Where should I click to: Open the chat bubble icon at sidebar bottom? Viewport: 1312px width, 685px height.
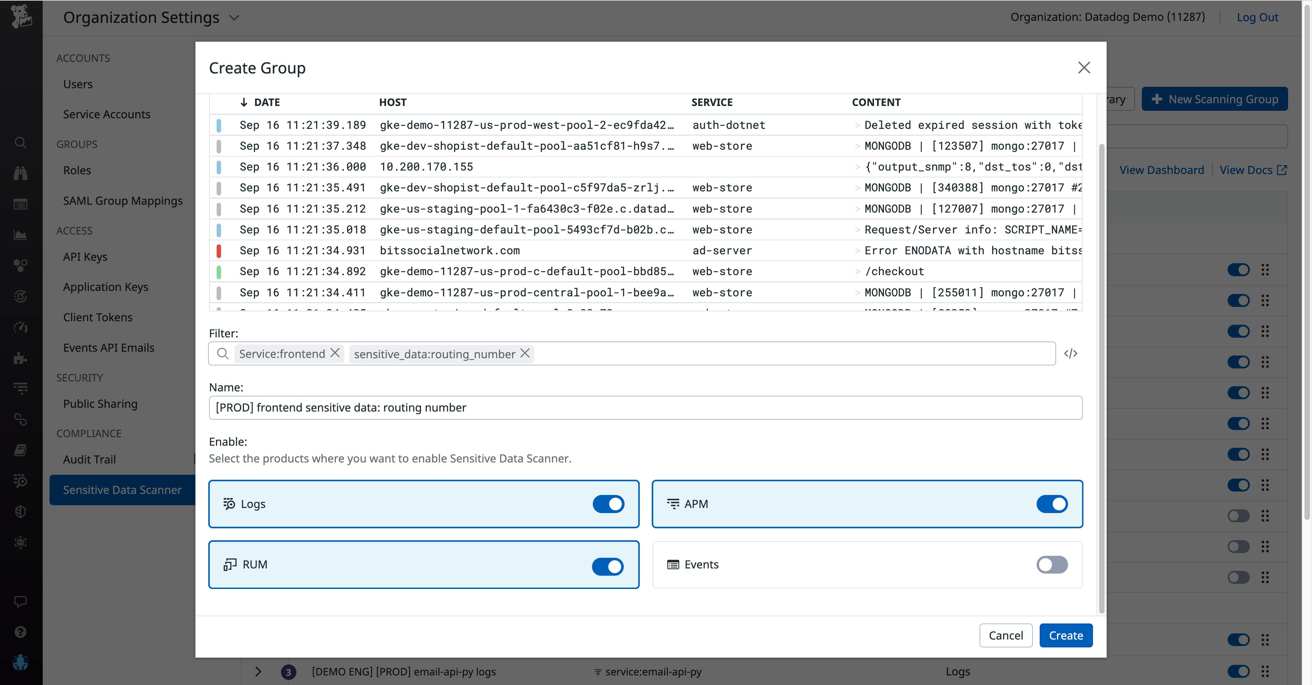point(20,601)
